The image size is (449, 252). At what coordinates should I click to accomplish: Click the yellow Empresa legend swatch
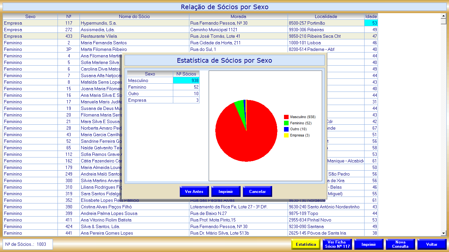click(x=286, y=136)
